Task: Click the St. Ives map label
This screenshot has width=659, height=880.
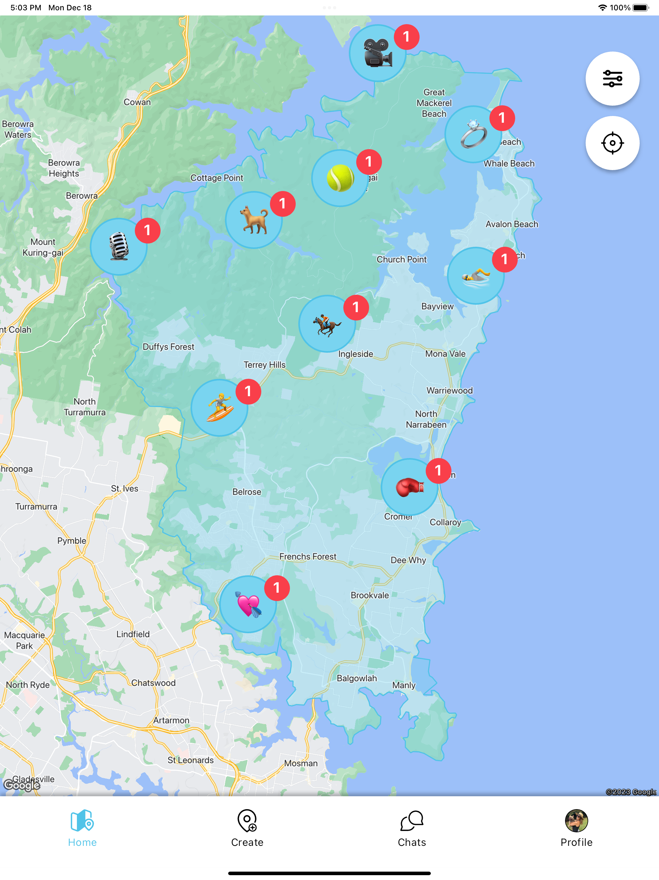Action: pos(125,489)
